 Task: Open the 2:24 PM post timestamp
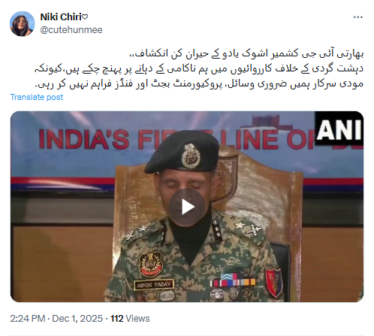28,319
